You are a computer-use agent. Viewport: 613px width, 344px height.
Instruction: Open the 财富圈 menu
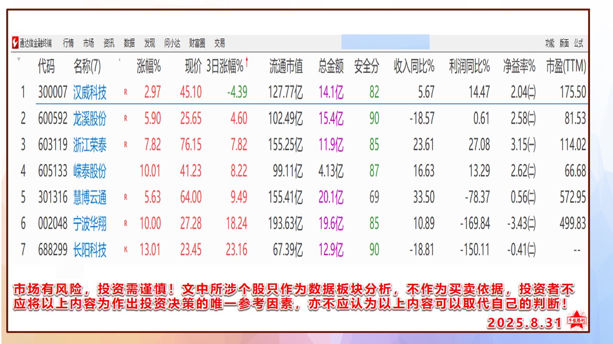(197, 43)
